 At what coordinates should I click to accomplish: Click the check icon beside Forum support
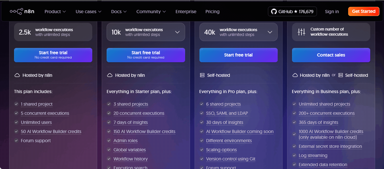16,141
